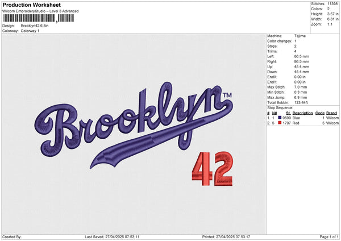Viewport: 341px width, 241px height.
Task: Click the barcode at the top left
Action: (x=38, y=18)
